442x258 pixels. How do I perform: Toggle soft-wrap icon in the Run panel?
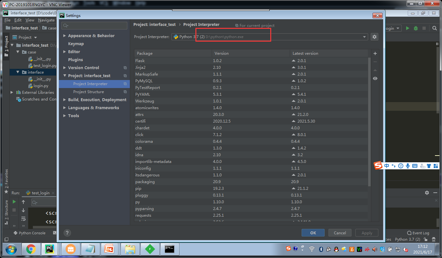point(23,219)
